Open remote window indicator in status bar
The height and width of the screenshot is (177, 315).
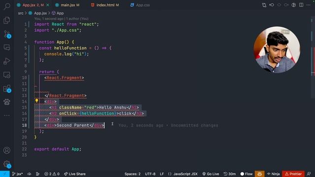pos(5,174)
